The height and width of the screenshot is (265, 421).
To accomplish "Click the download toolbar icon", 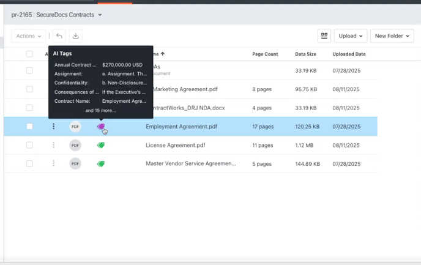I will pyautogui.click(x=76, y=35).
